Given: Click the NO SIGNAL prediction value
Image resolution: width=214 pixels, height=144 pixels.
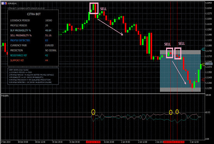Looking at the screenshot, I should pos(51,51).
